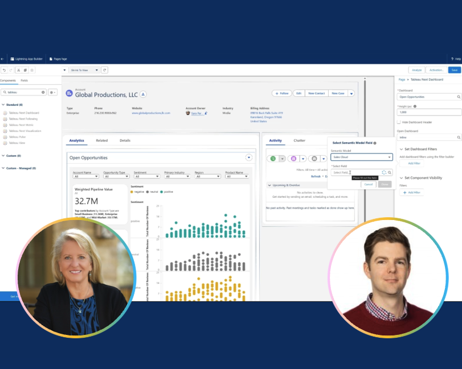This screenshot has width=462, height=369.
Task: Open the Shrink To View dropdown
Action: pos(84,70)
